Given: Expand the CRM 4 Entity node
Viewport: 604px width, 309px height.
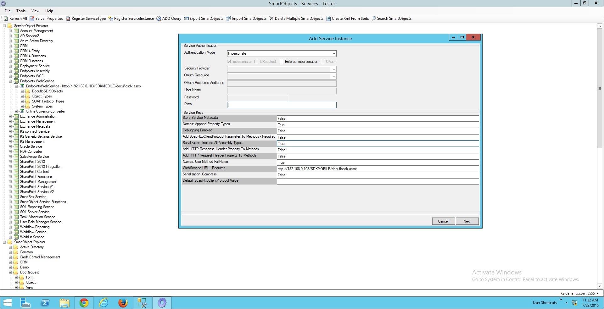Looking at the screenshot, I should coord(10,51).
